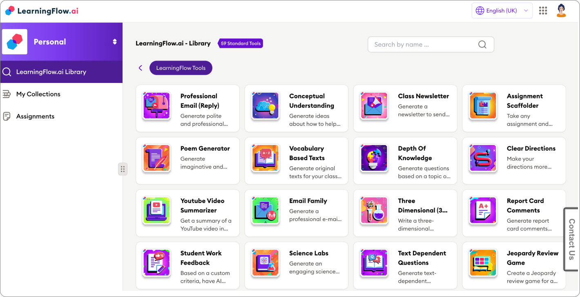Open the Clear Directions tool icon
The height and width of the screenshot is (297, 580).
(483, 158)
